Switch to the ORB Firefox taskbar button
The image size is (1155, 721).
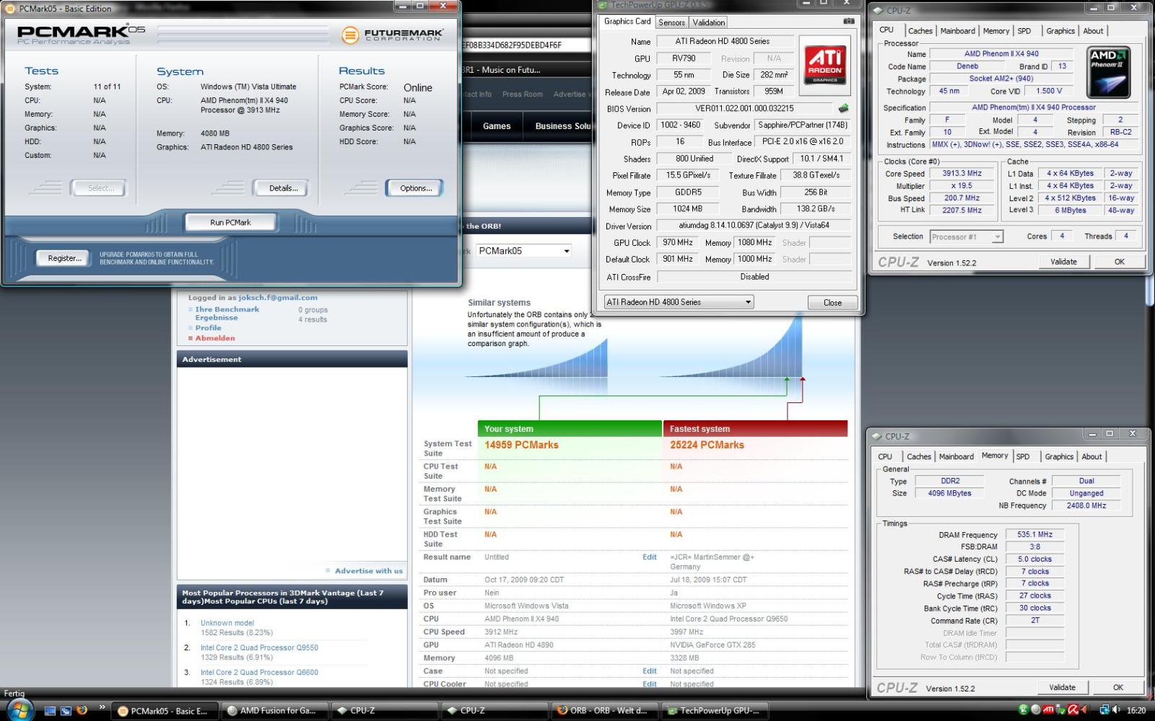604,711
